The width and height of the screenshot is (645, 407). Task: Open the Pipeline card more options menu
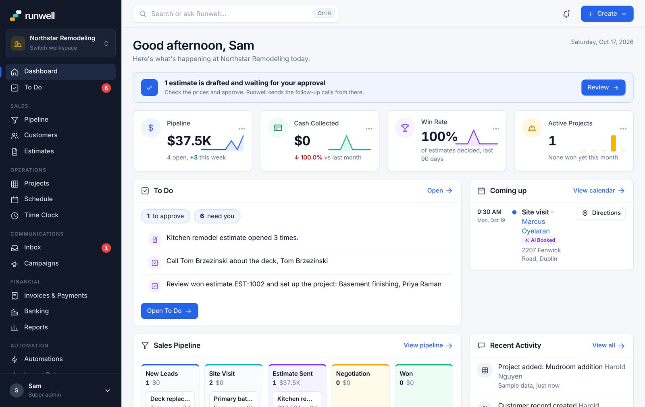(242, 129)
